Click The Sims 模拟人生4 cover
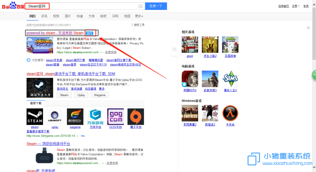316x172 pixels. point(230,79)
